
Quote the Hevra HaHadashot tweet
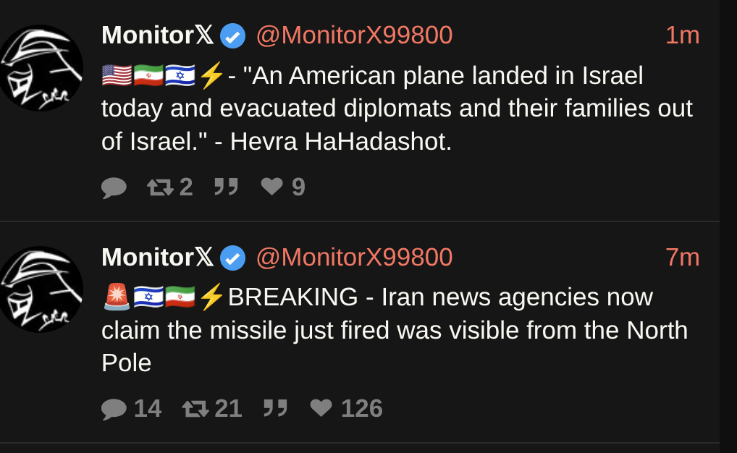226,187
